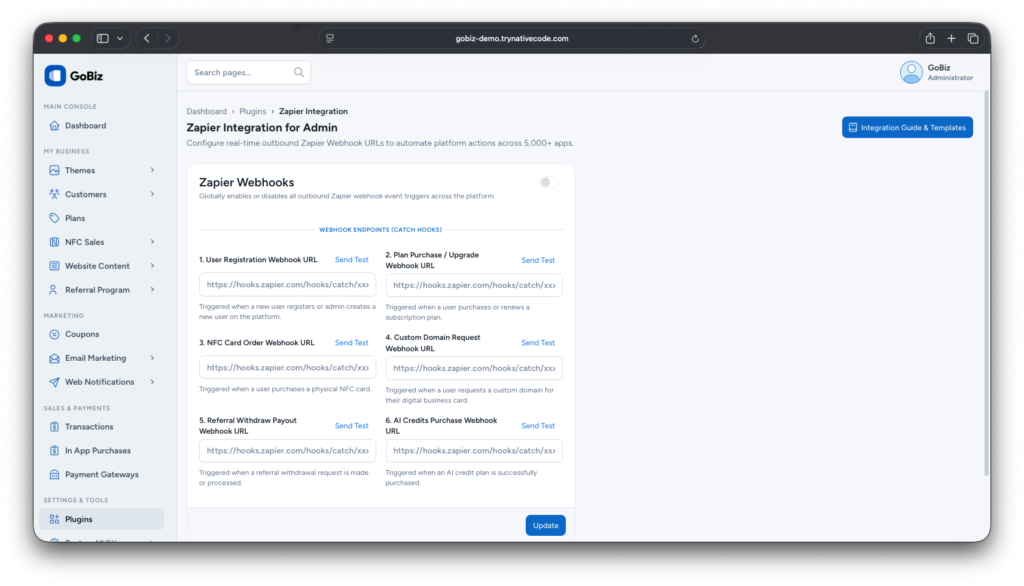Click the Custom Domain Request URL field

tap(474, 368)
